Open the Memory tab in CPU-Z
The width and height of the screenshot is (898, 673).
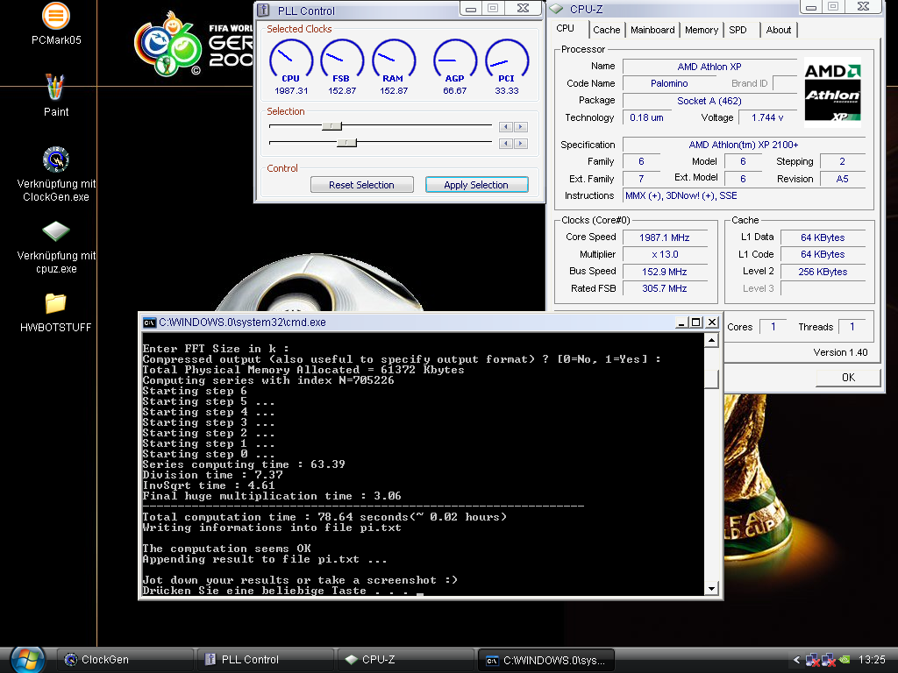[702, 30]
